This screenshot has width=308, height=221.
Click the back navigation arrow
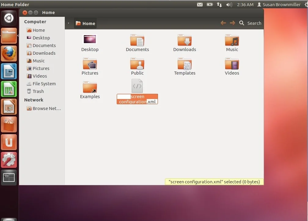pyautogui.click(x=223, y=23)
